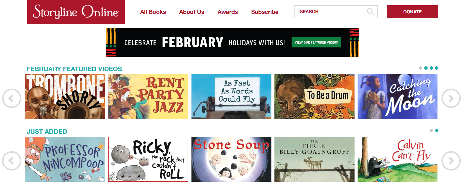Open the All Books menu

[153, 12]
